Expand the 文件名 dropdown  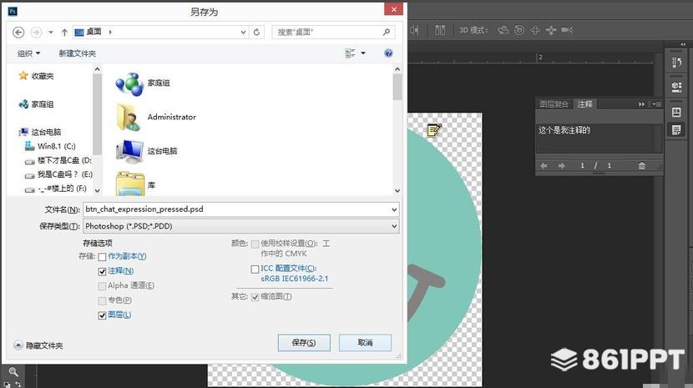[394, 209]
